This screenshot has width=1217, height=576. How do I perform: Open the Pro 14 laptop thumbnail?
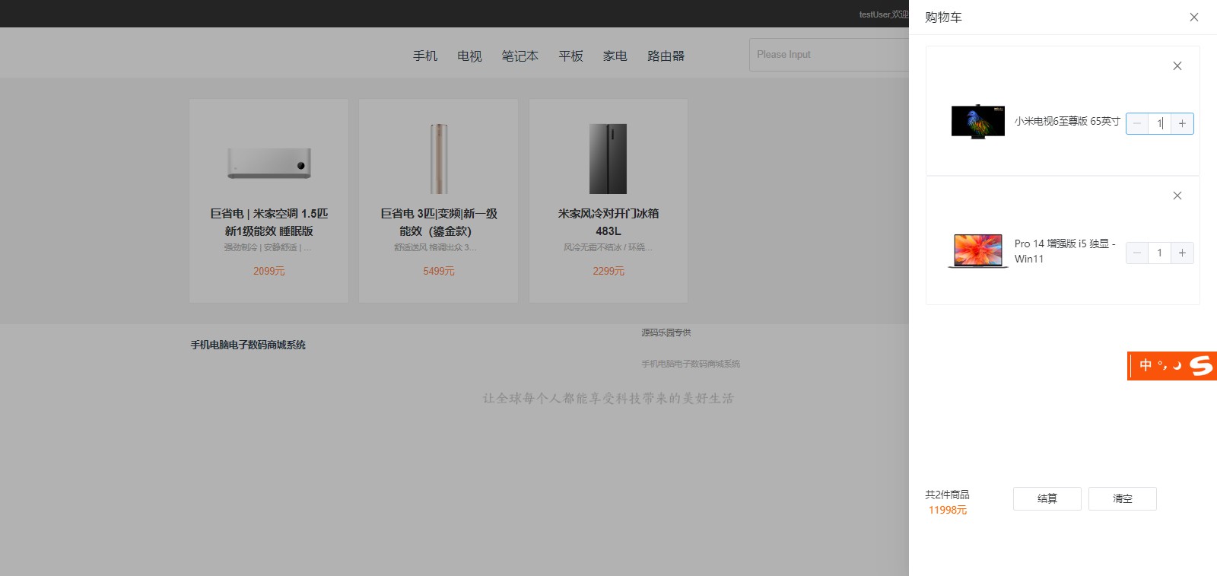978,251
